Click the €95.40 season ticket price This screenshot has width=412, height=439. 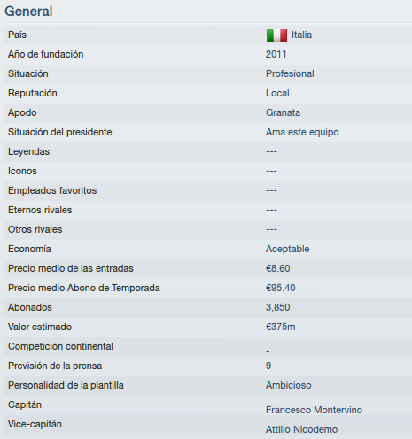click(281, 288)
